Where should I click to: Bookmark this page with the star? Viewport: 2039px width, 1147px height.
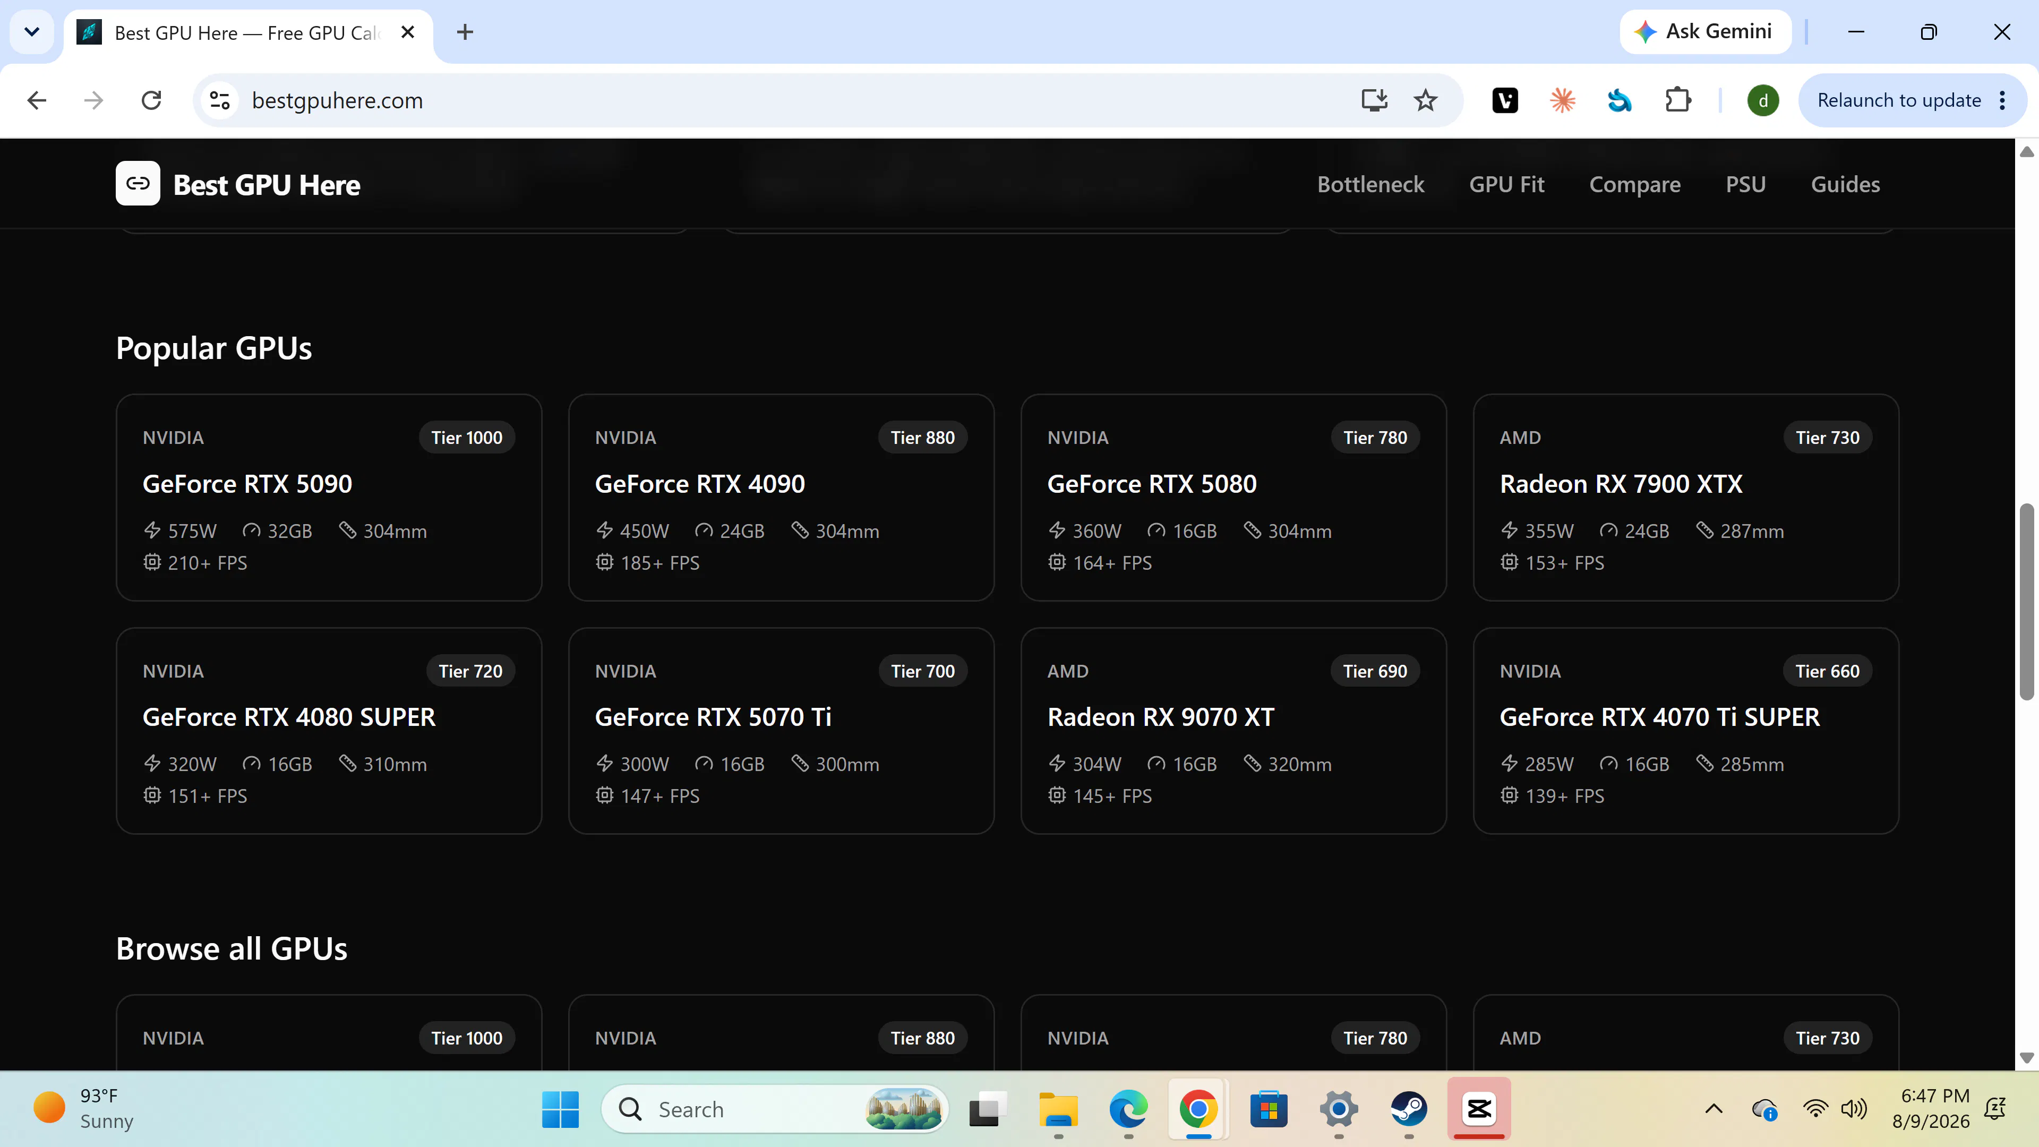tap(1426, 100)
